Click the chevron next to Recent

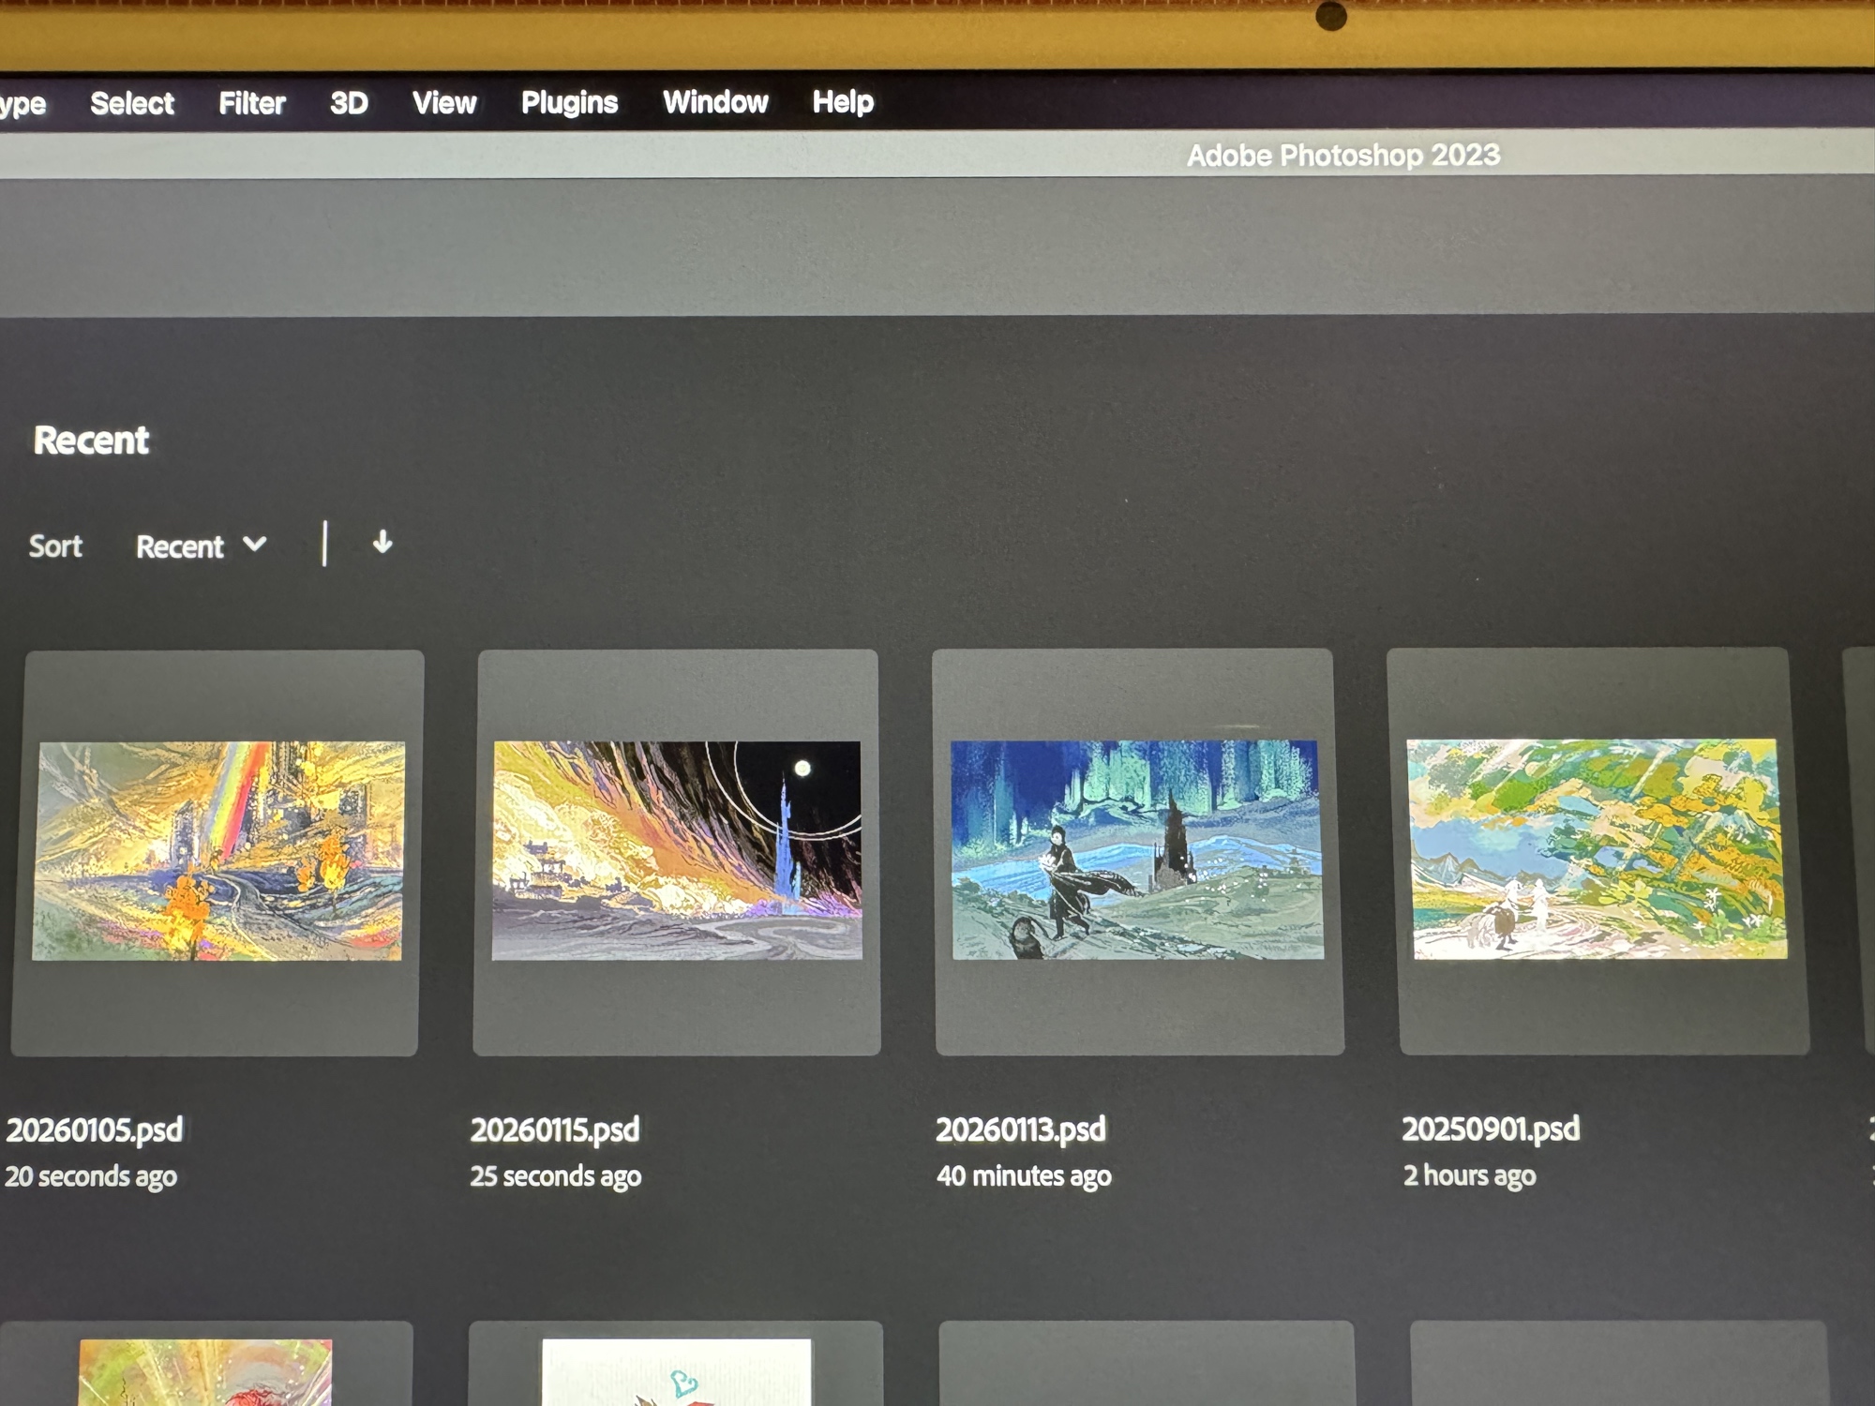[254, 545]
